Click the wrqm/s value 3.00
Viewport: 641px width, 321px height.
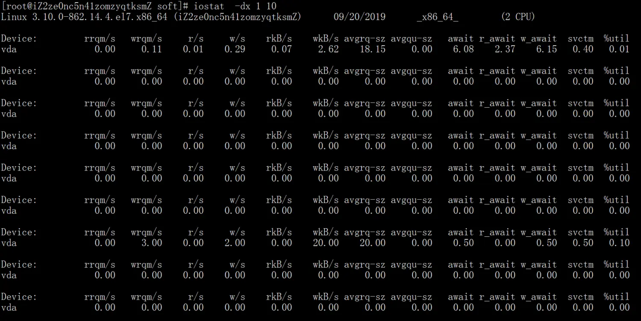[x=151, y=243]
